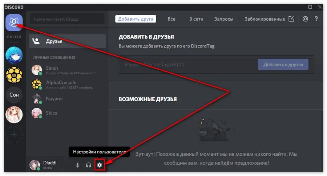Switch to the 'В сети' tab
327x176 pixels.
point(196,19)
